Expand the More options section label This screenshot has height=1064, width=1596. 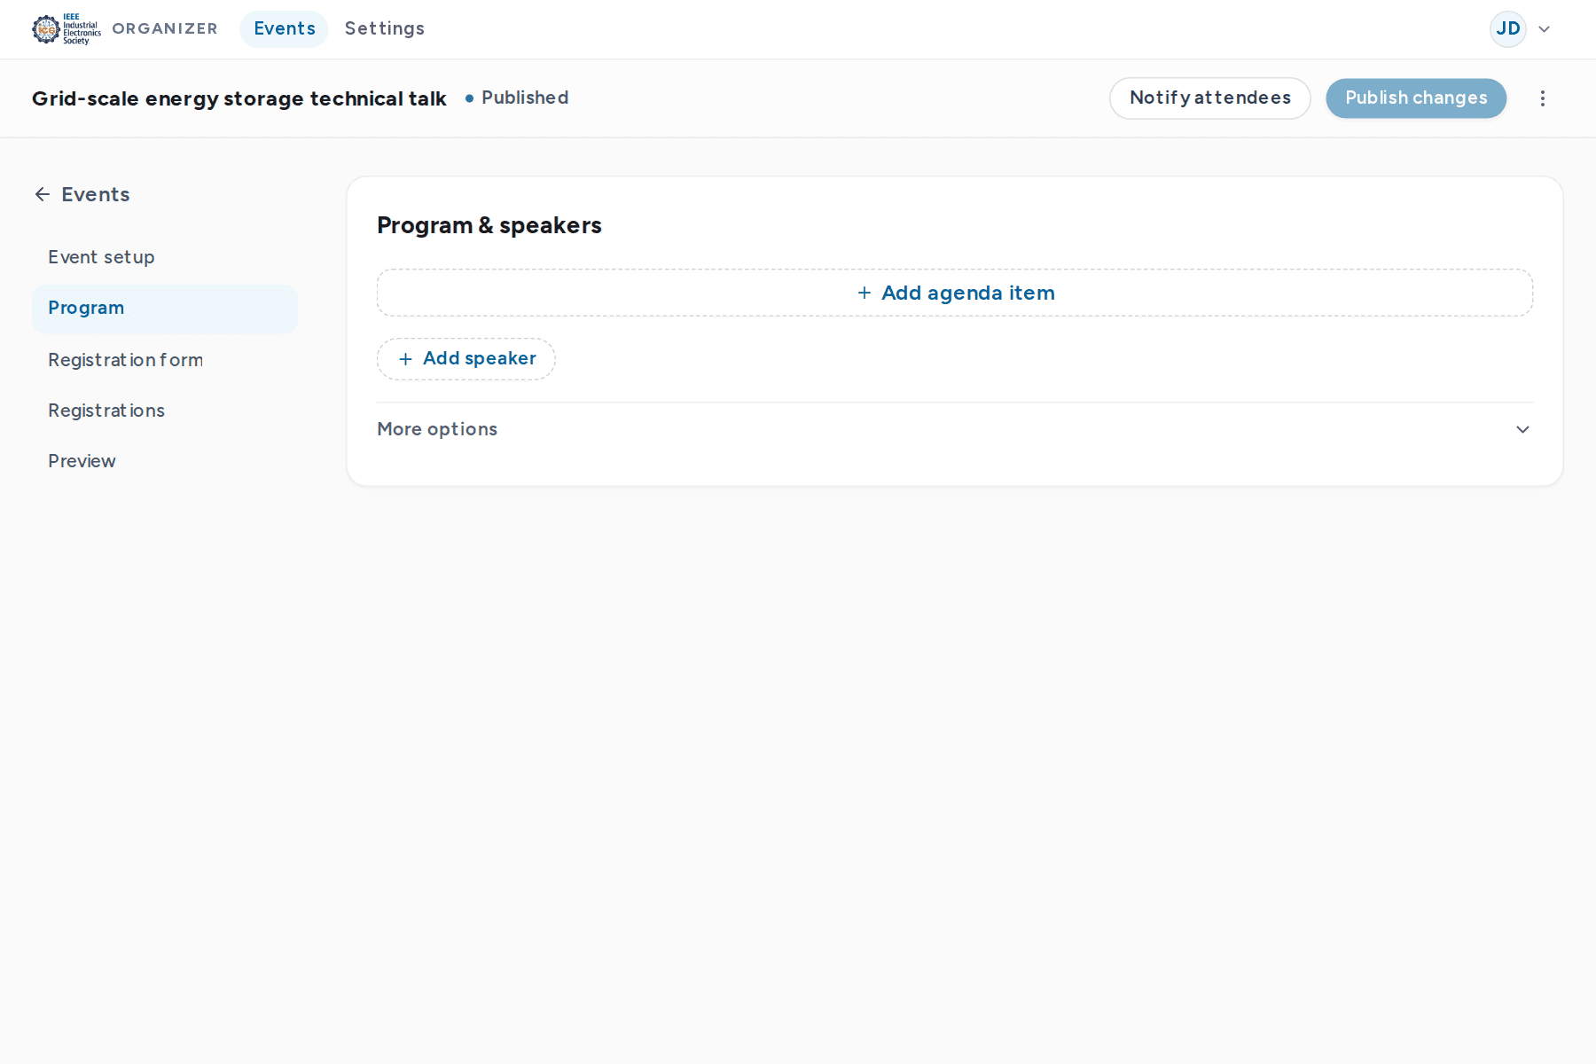click(437, 429)
